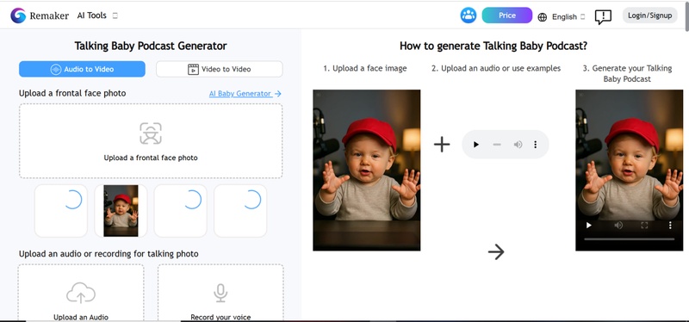Click the waveform icon on Audio to Video
Image resolution: width=689 pixels, height=322 pixels.
pyautogui.click(x=56, y=69)
